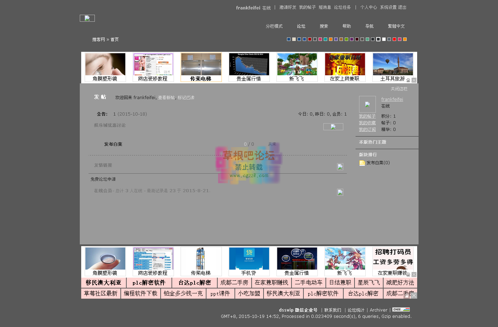Open the 系统设置 settings menu
Viewport: 498px width, 327px height.
coord(387,7)
